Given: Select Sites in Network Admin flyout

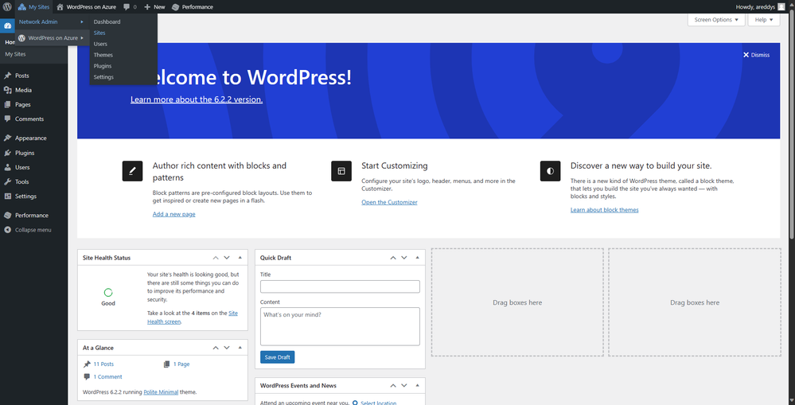Looking at the screenshot, I should pos(99,33).
